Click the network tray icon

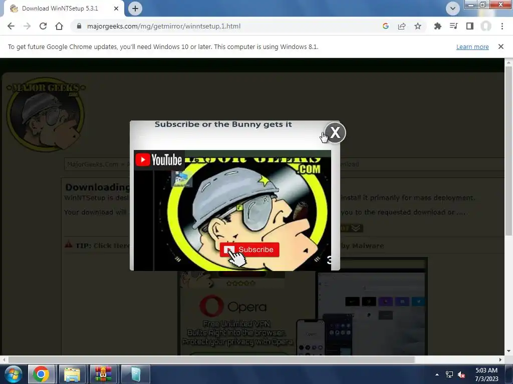[x=449, y=374]
